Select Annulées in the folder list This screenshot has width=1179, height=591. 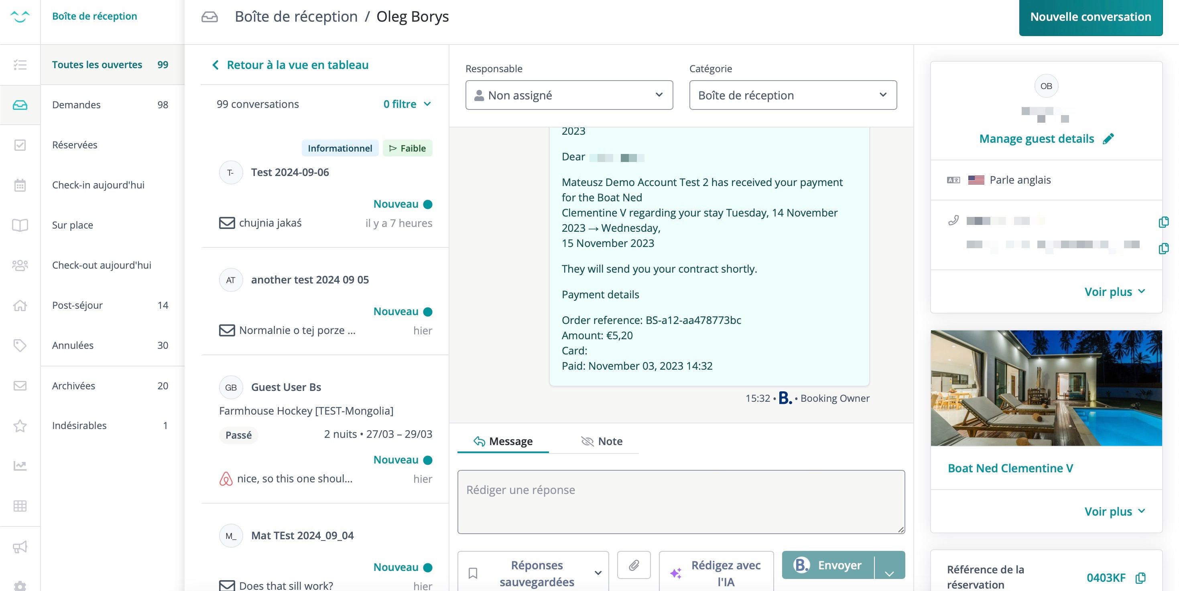73,345
